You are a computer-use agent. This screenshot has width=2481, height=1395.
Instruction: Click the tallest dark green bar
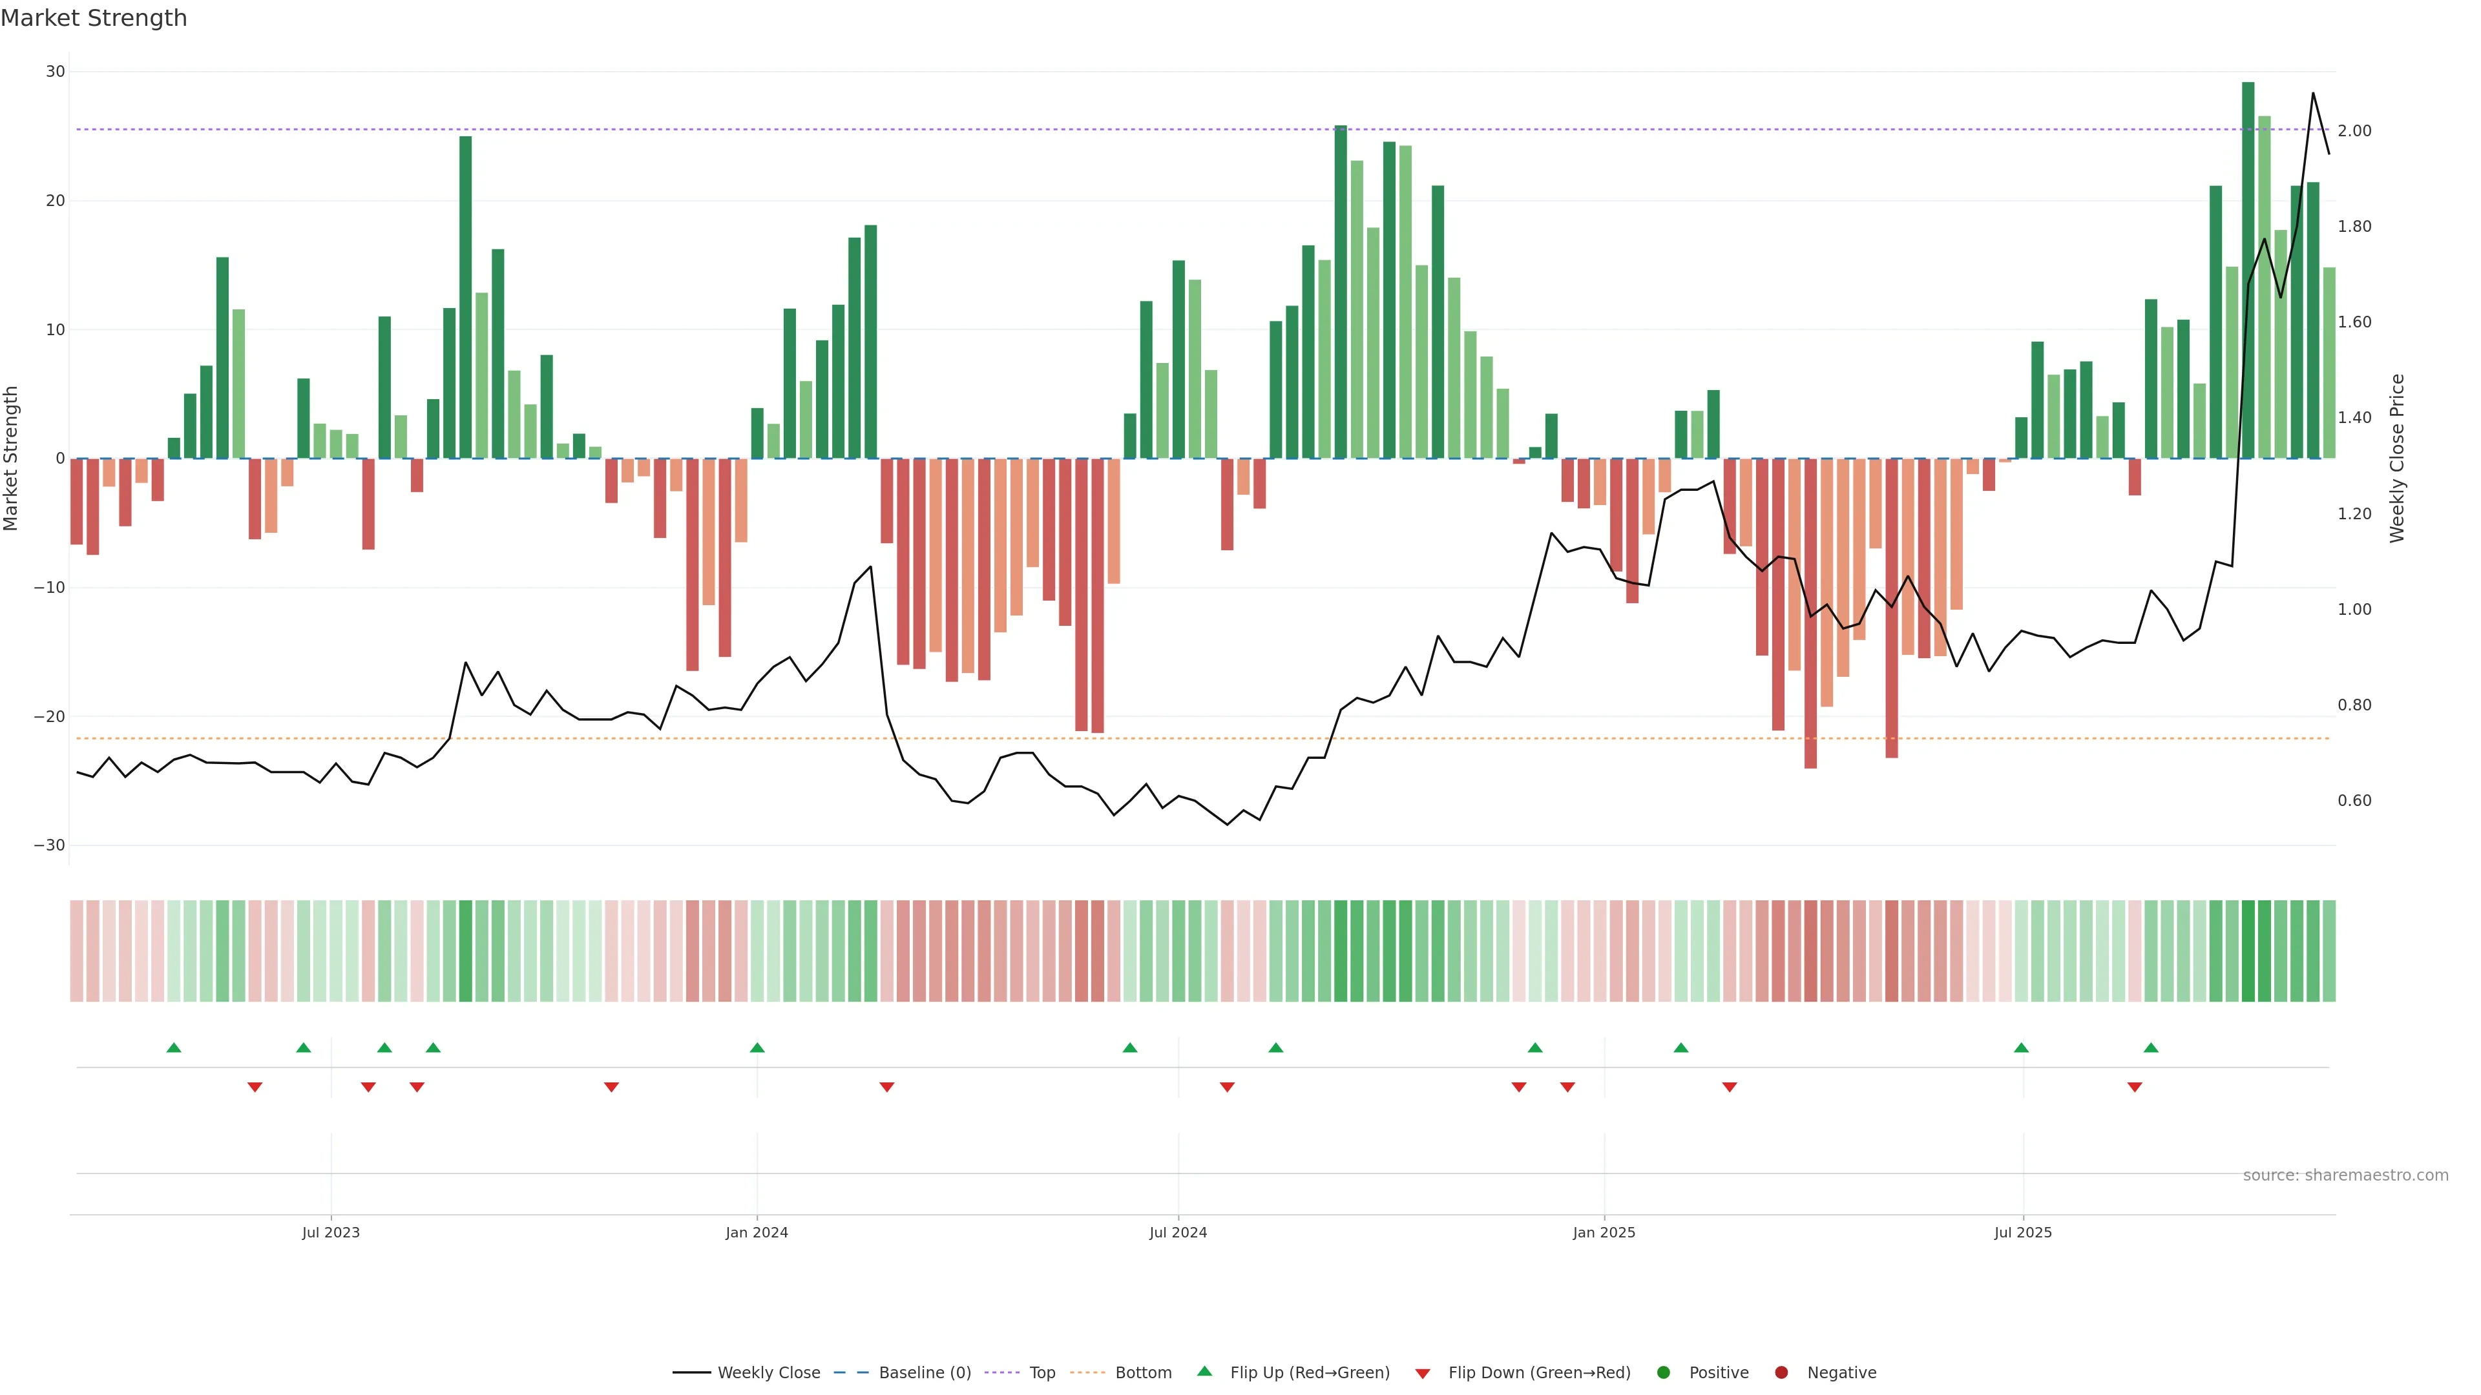[2248, 269]
